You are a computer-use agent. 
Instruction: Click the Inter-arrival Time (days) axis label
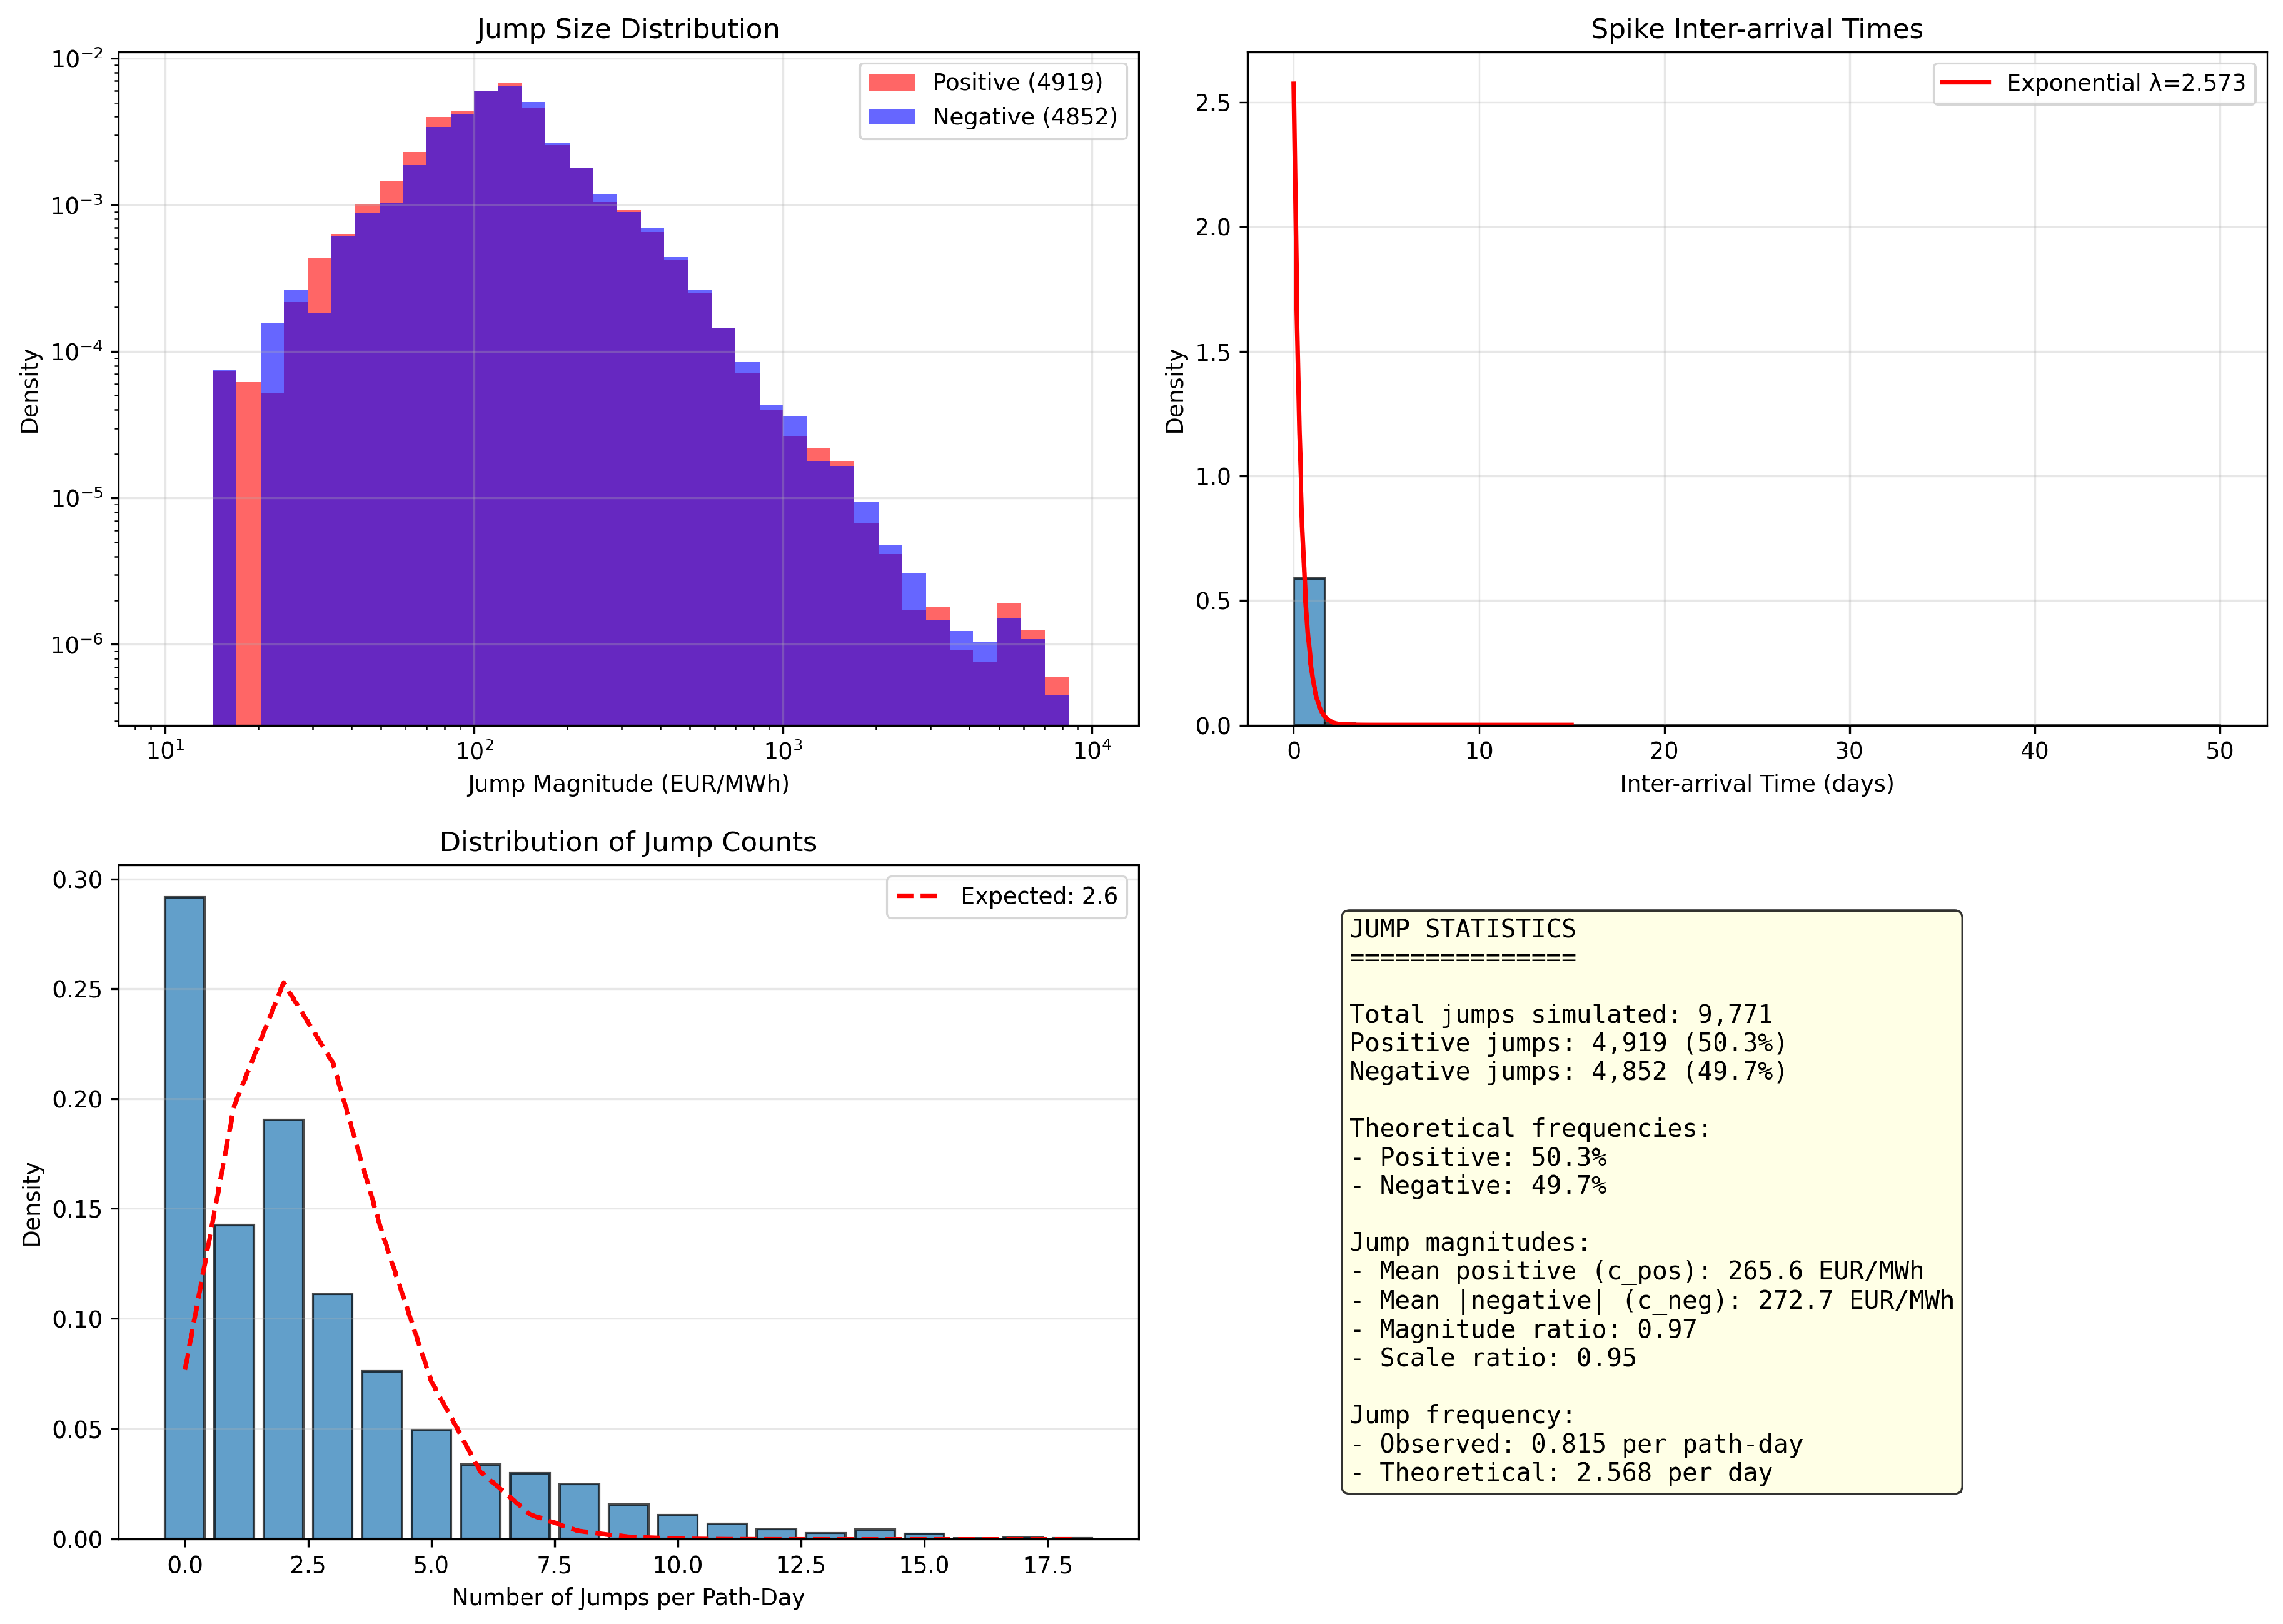click(x=1756, y=784)
